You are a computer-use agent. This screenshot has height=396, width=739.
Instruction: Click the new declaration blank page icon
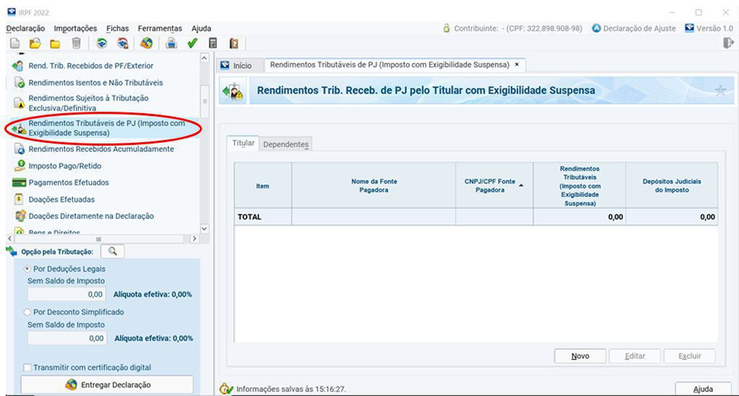15,44
